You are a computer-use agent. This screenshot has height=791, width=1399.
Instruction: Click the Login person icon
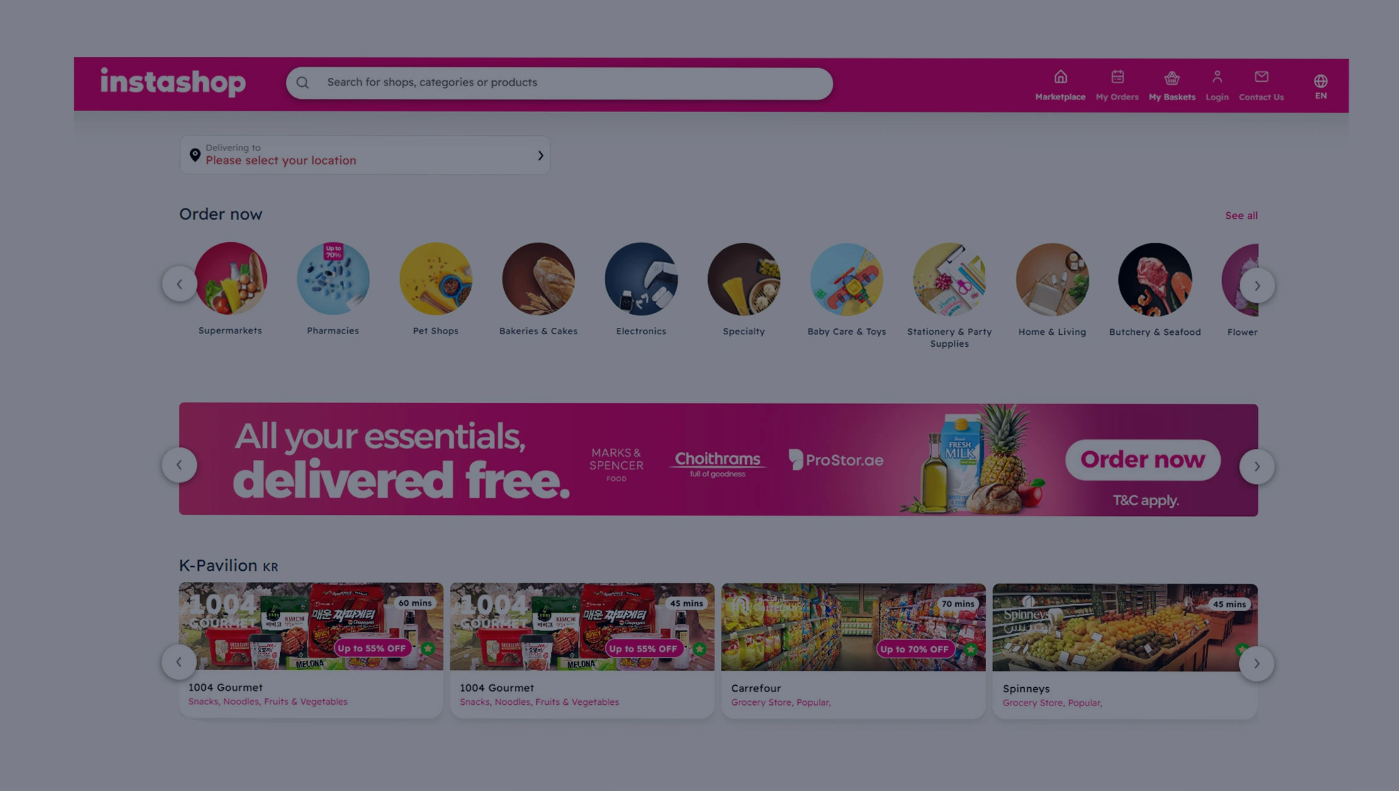[x=1217, y=77]
